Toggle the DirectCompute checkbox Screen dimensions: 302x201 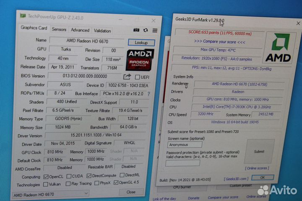click(x=89, y=175)
